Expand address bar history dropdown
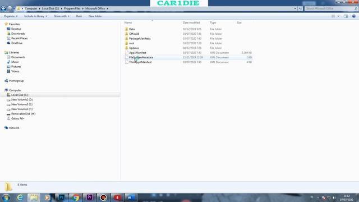 coord(295,9)
